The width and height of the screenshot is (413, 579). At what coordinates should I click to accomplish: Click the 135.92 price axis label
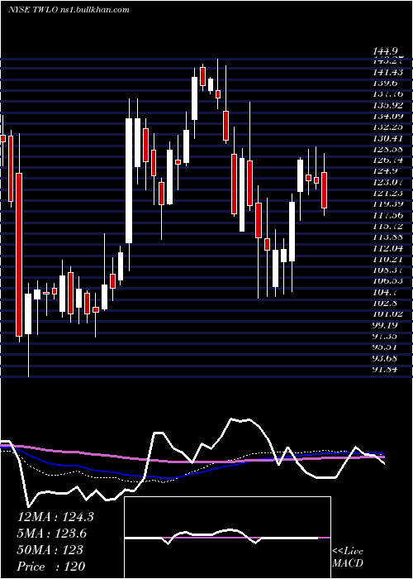pos(388,105)
